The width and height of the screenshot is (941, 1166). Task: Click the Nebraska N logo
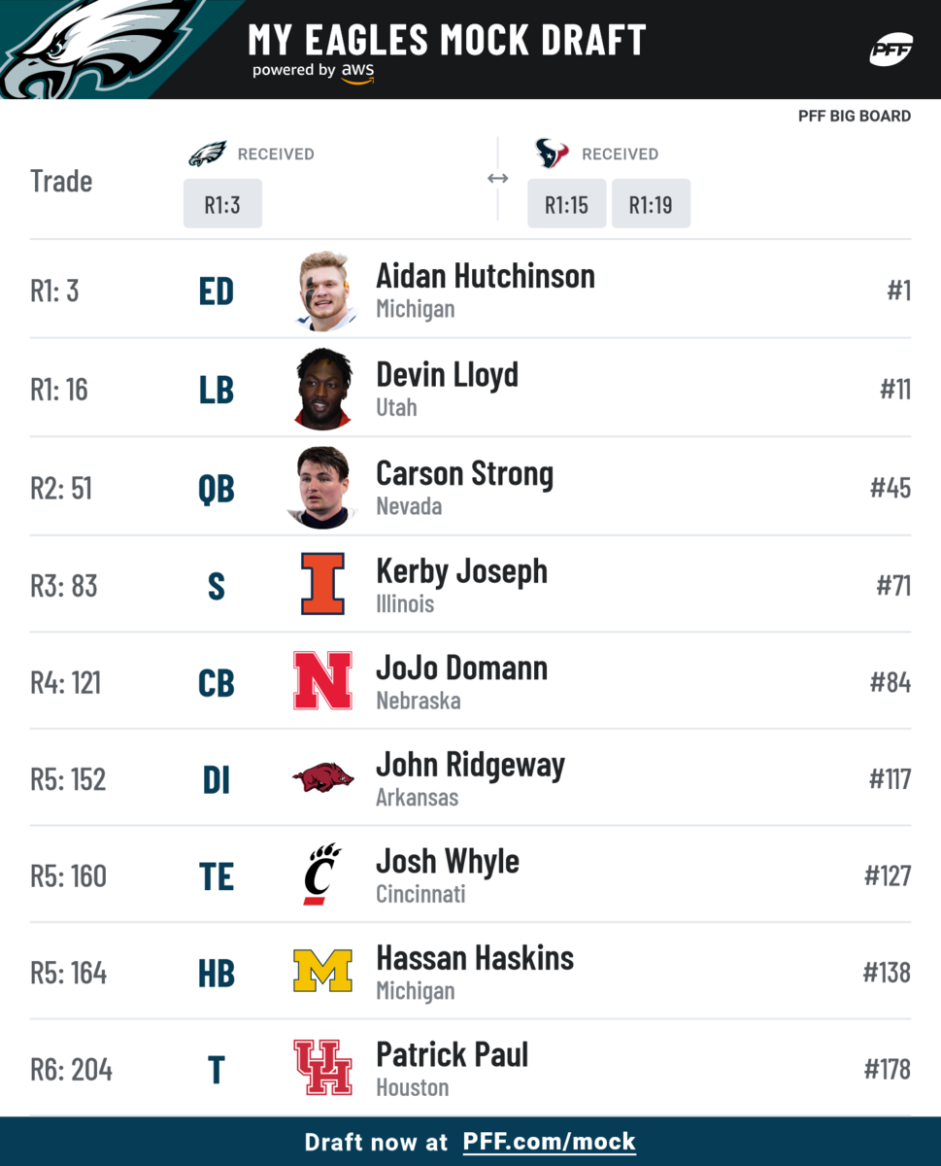point(322,681)
